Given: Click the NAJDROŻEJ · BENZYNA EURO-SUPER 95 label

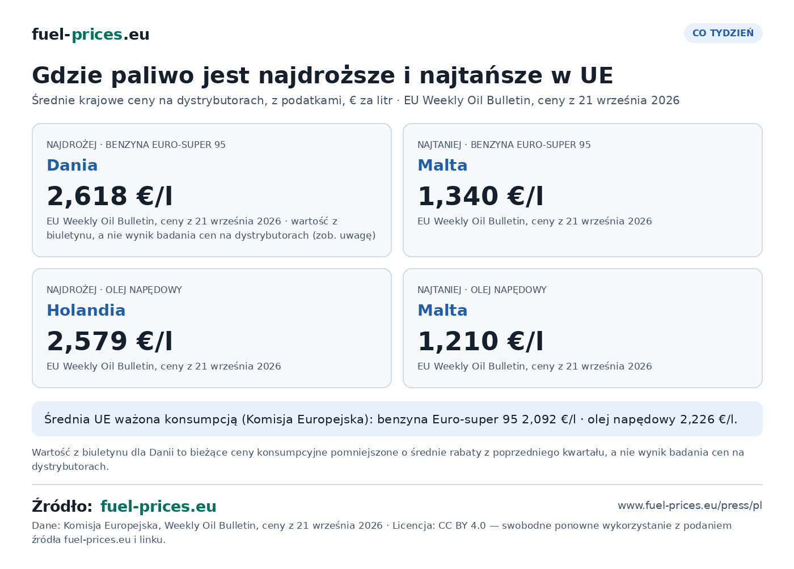Looking at the screenshot, I should [x=136, y=145].
